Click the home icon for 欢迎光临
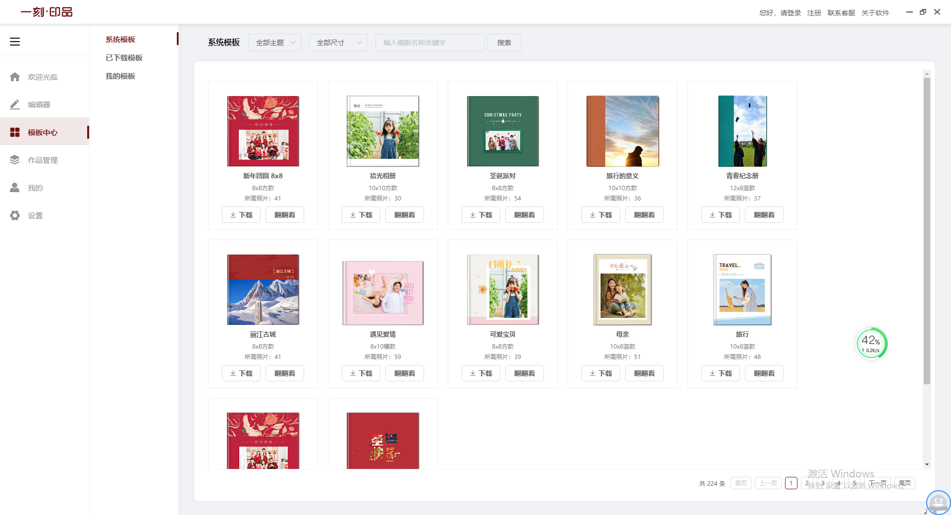951x515 pixels. (x=15, y=77)
